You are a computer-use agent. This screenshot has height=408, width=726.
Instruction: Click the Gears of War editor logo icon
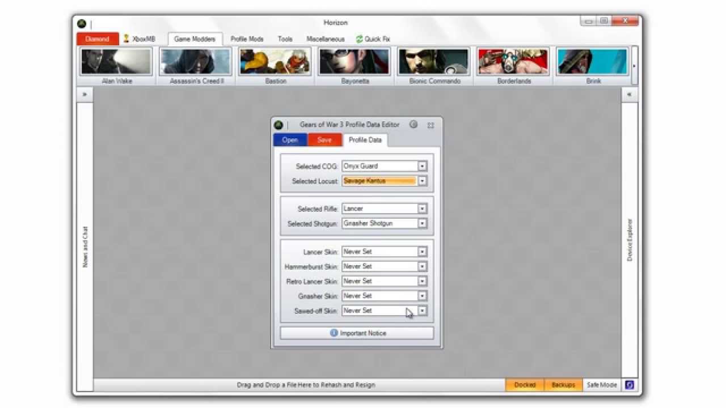point(278,125)
